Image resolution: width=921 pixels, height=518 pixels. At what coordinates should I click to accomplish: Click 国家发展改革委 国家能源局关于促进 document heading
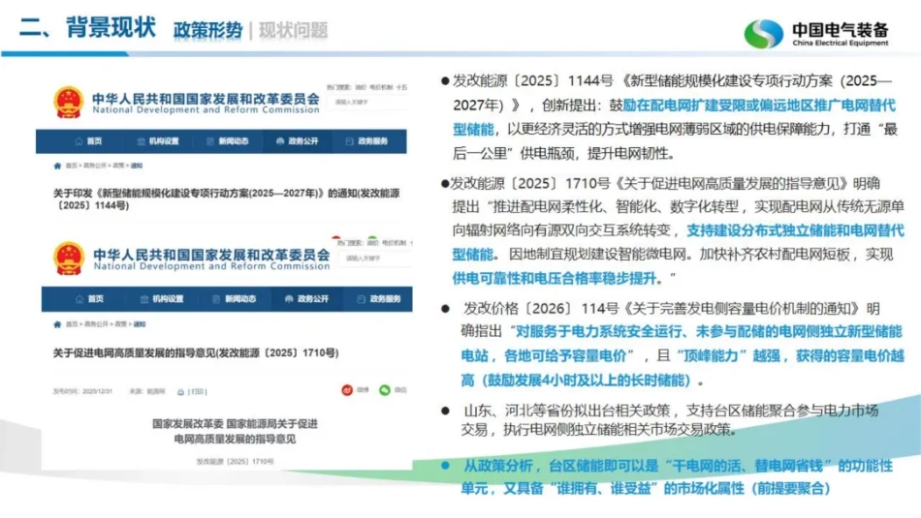[x=235, y=423]
